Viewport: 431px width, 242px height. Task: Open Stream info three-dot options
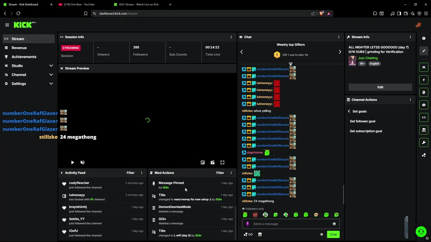[x=410, y=37]
